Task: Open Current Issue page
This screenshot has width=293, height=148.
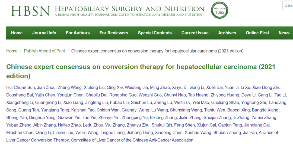Action: (195, 33)
